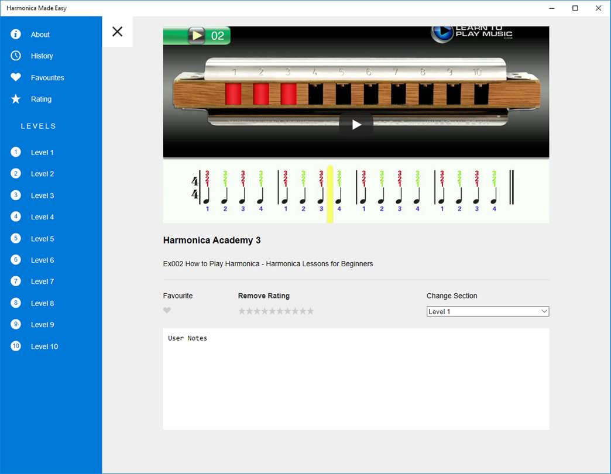Click the Favourites heart icon in sidebar
This screenshot has height=474, width=611.
pos(16,77)
